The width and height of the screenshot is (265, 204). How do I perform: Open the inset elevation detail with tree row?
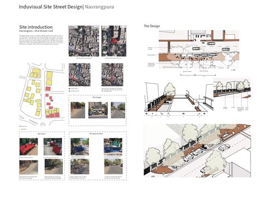point(232,88)
